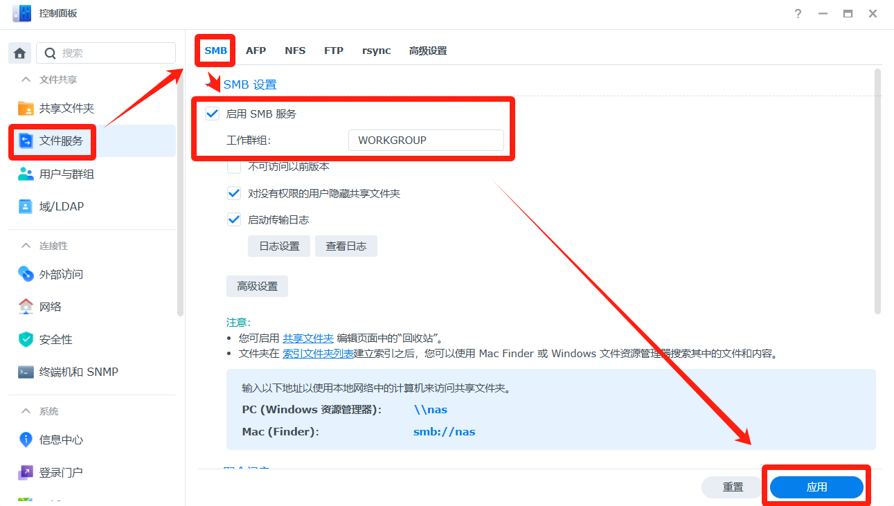Uncheck 对没有权限的用户隐藏共享文件夹 checkbox

point(234,194)
